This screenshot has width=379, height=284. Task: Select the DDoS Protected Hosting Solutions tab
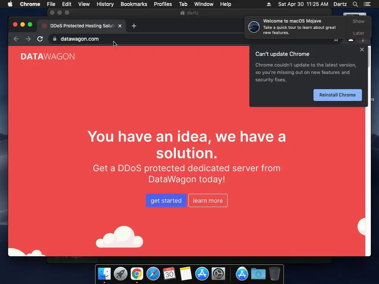(81, 26)
